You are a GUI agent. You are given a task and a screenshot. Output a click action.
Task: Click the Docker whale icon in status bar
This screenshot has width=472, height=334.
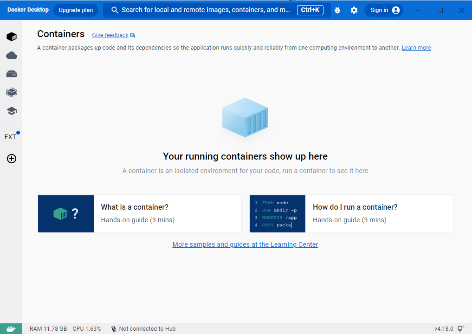(11, 328)
